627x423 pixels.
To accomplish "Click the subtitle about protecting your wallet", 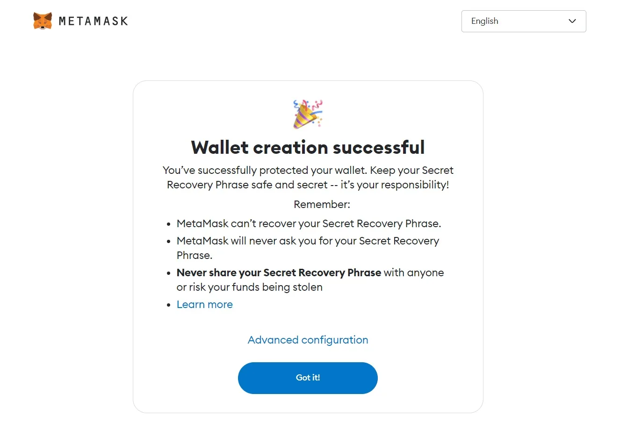I will tap(308, 177).
